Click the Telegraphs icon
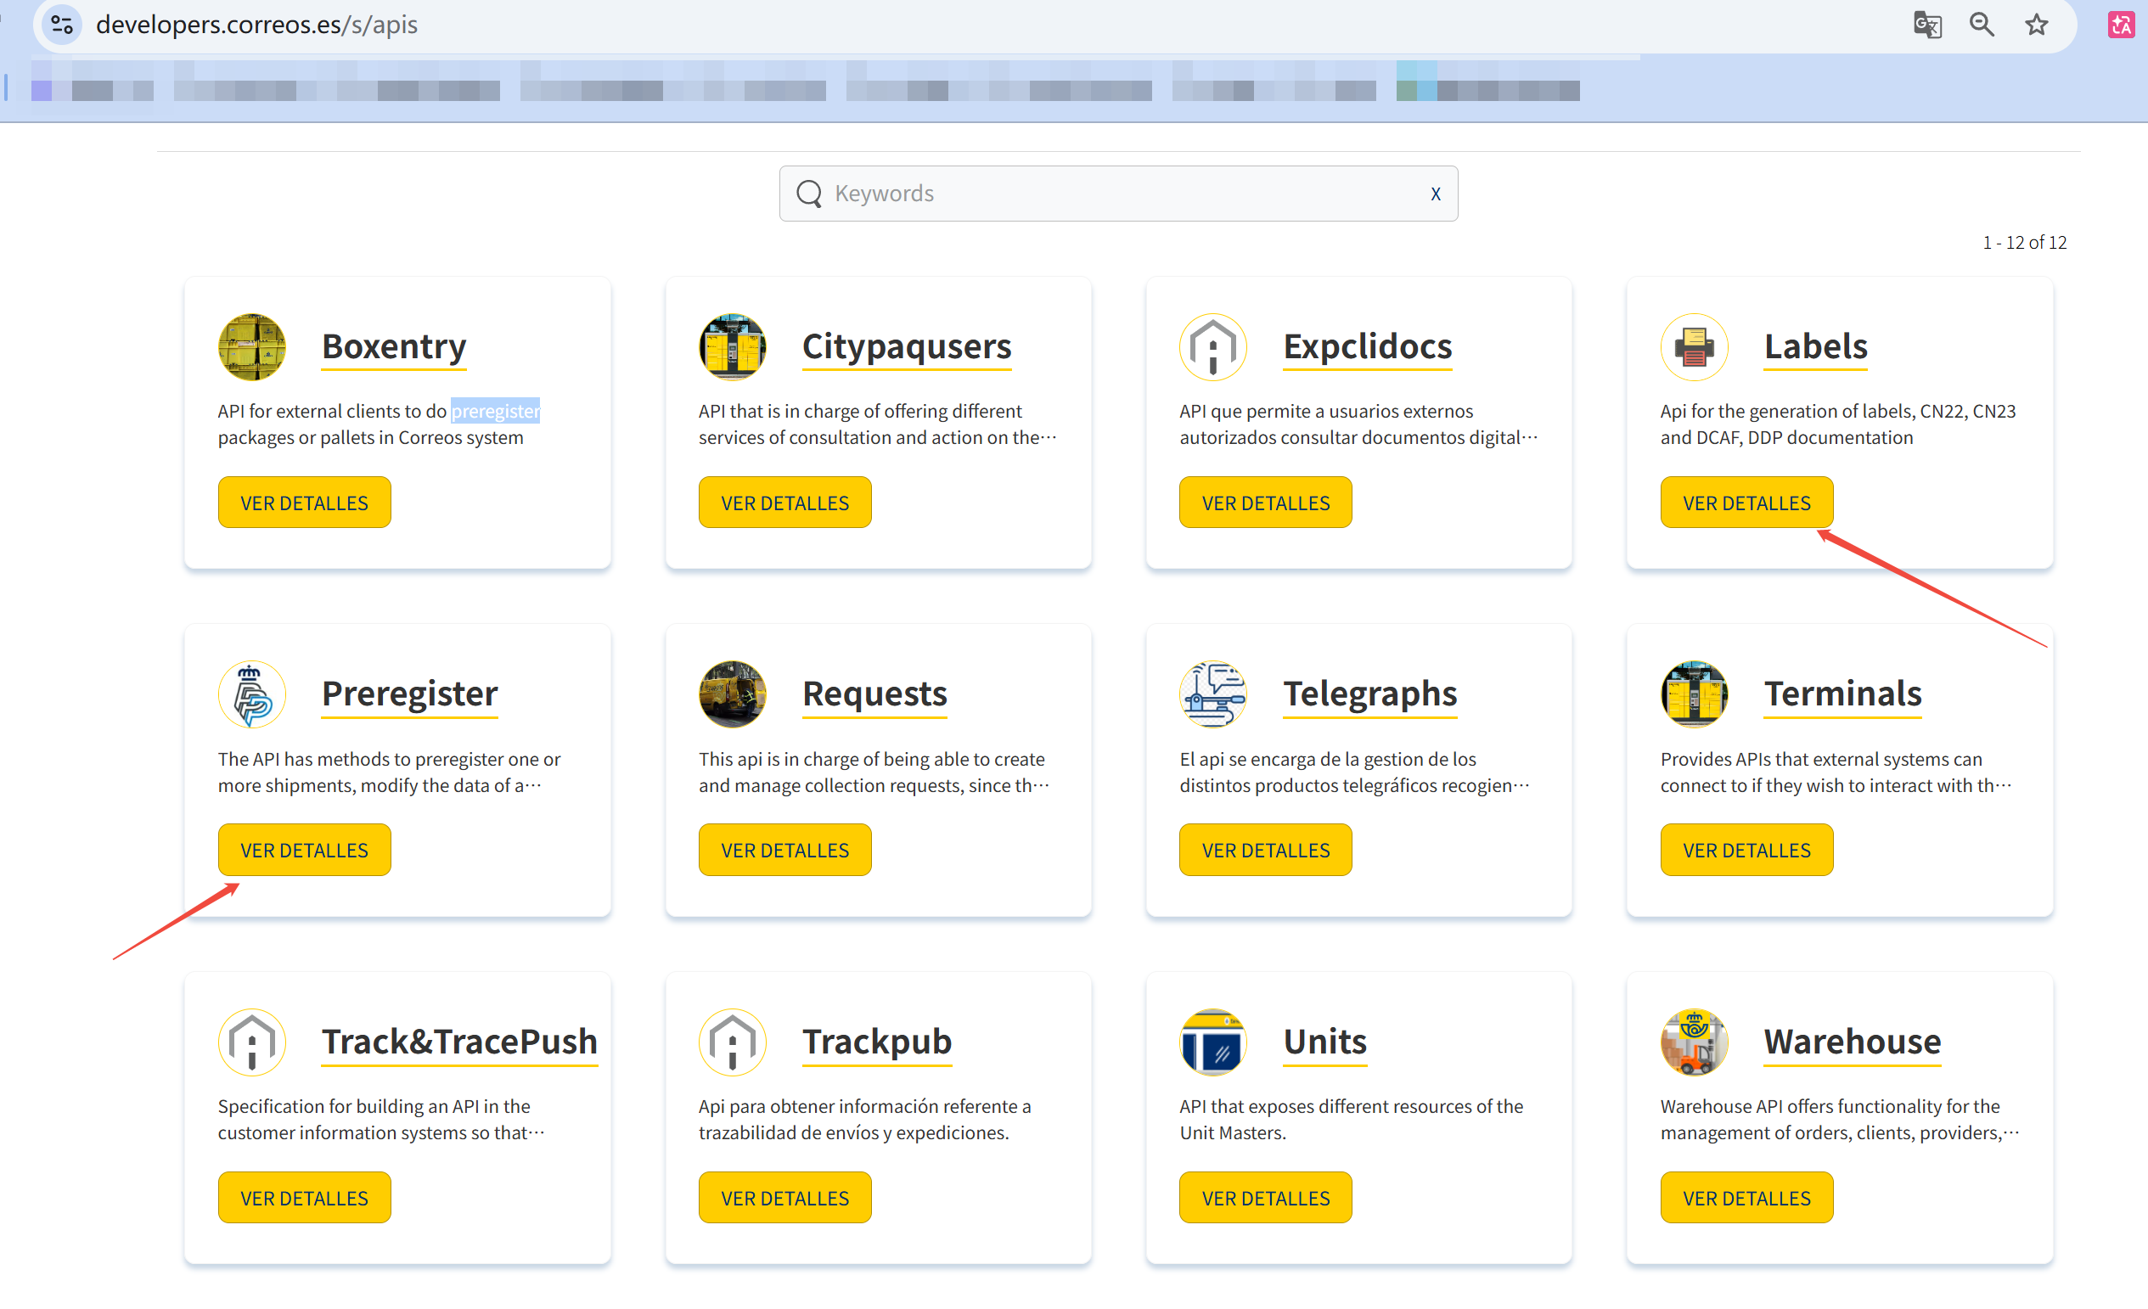Viewport: 2148px width, 1309px height. (1213, 694)
